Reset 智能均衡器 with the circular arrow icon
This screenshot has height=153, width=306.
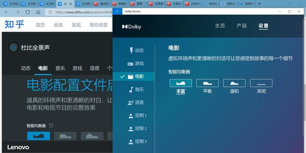51,125
